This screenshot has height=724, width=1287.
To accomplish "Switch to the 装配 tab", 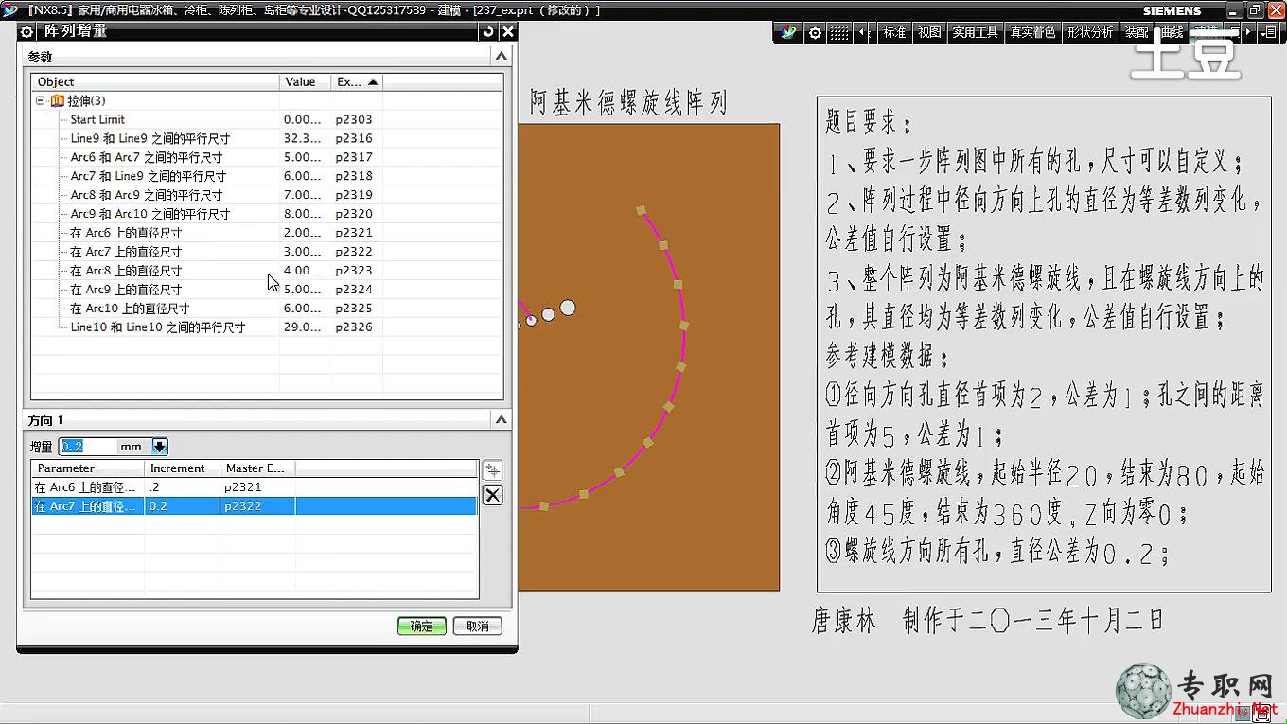I will pos(1137,32).
